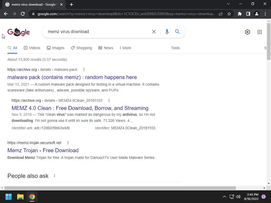Open the search Tools options
This screenshot has width=271, height=203.
click(x=175, y=48)
